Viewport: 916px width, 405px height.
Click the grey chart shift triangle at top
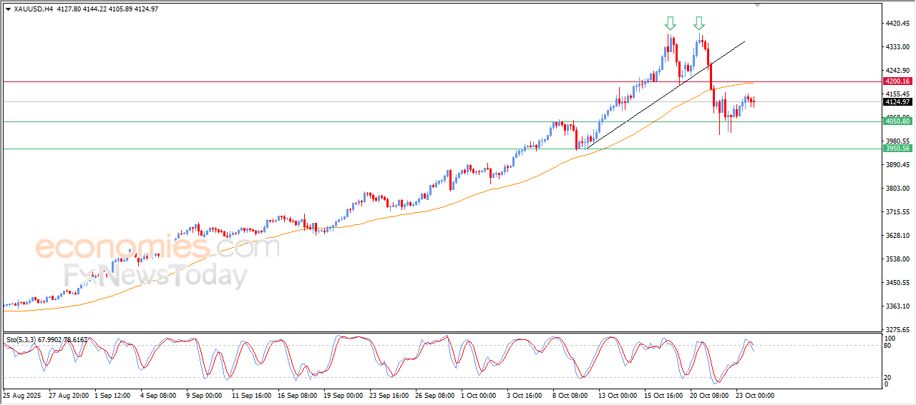tap(758, 5)
